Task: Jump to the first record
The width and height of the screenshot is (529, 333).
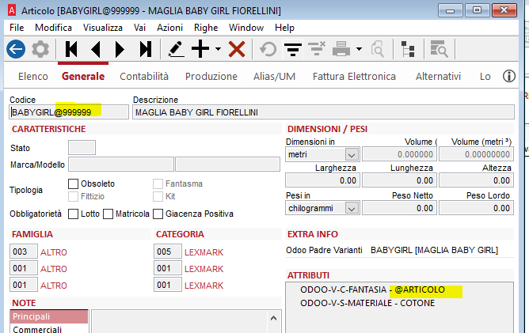Action: [x=71, y=49]
